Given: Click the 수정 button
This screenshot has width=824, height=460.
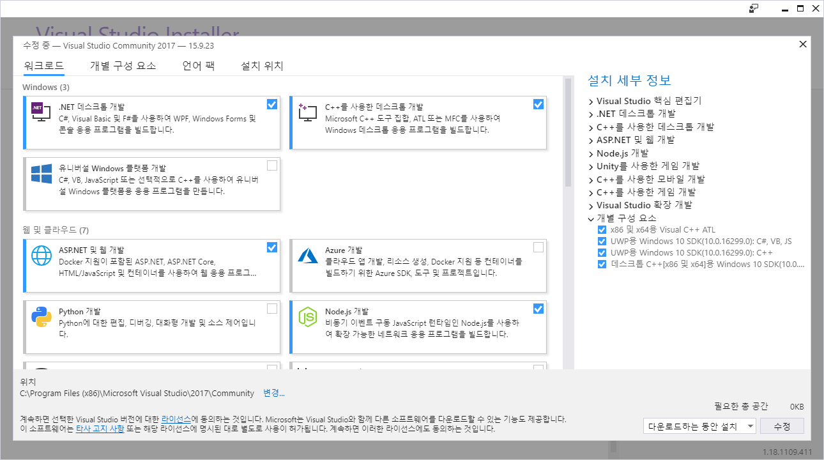Looking at the screenshot, I should coord(782,426).
